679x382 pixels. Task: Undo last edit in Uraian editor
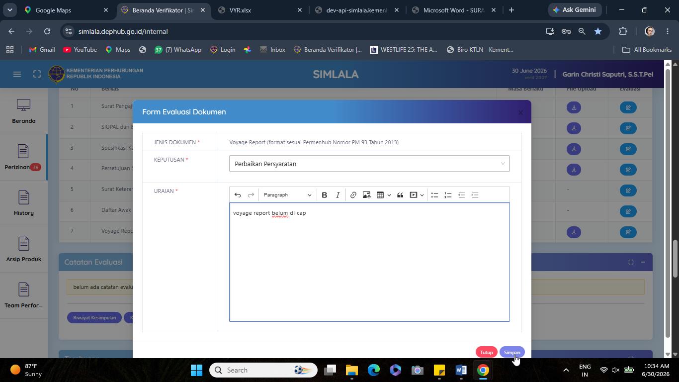(238, 195)
